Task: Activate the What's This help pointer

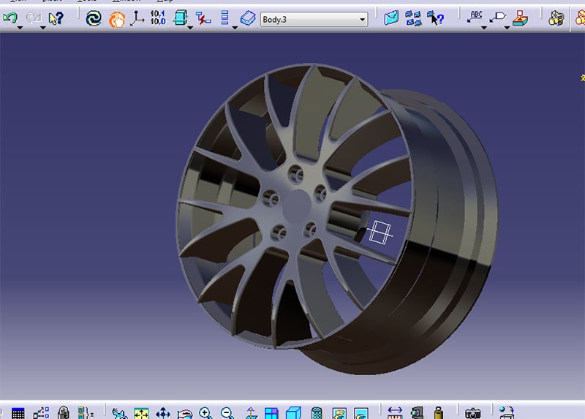Action: point(56,18)
